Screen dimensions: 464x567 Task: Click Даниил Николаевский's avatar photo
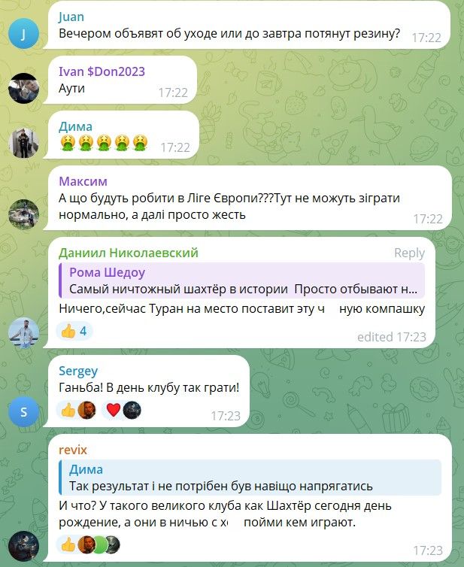(23, 332)
